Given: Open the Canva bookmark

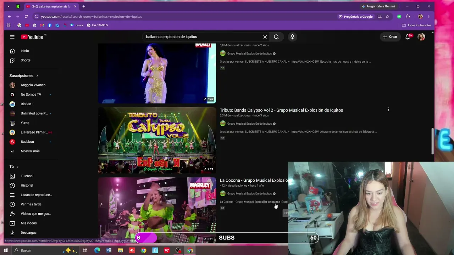Looking at the screenshot, I should click(x=77, y=25).
